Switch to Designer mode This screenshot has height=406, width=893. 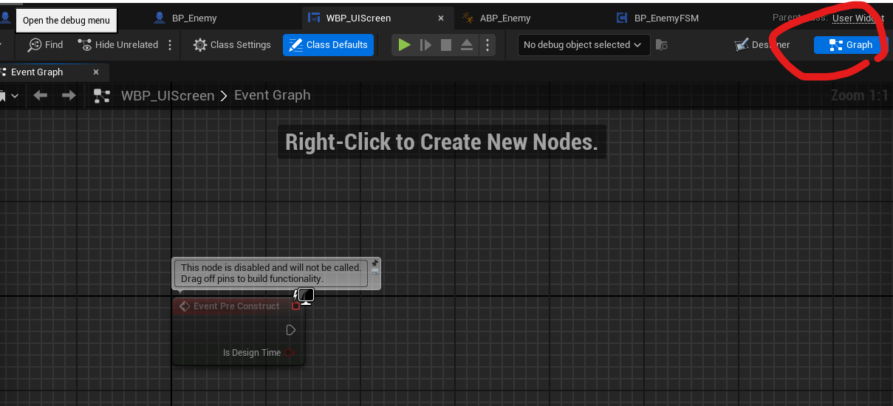(x=763, y=45)
